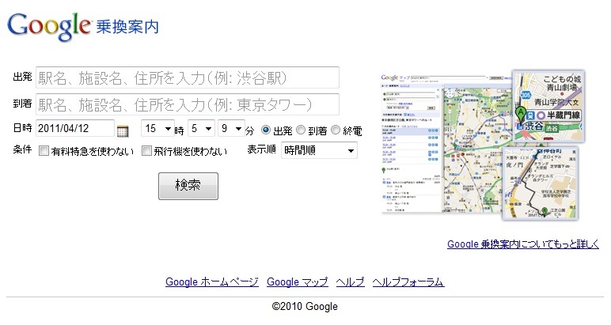Select the 到着 radio button
The image size is (611, 325).
pos(301,130)
